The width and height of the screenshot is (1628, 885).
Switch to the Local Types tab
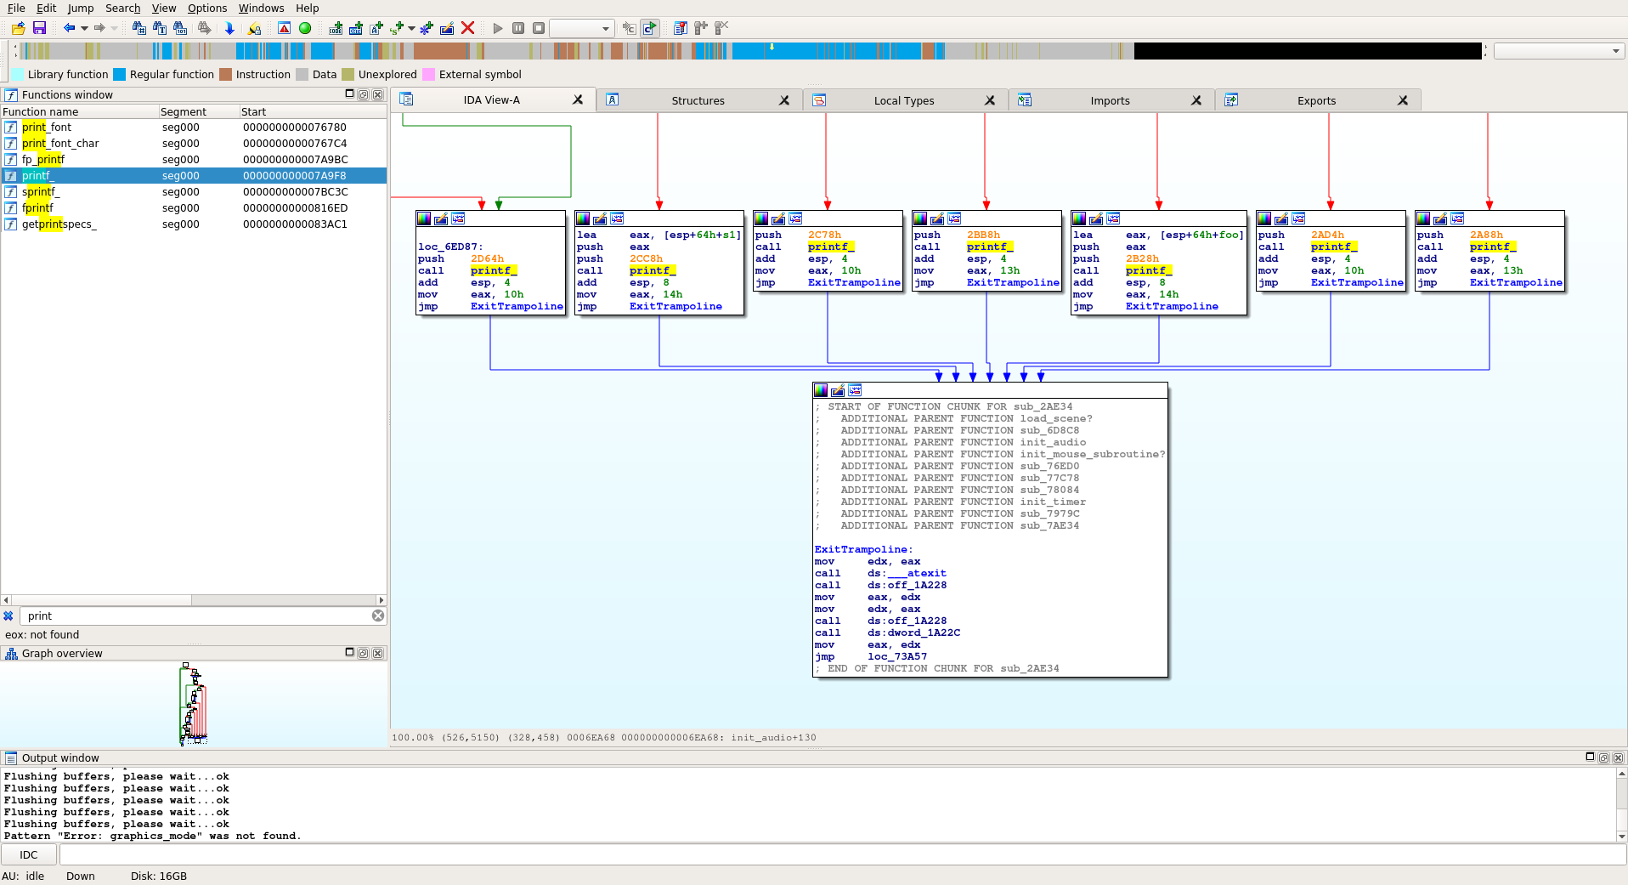point(903,100)
